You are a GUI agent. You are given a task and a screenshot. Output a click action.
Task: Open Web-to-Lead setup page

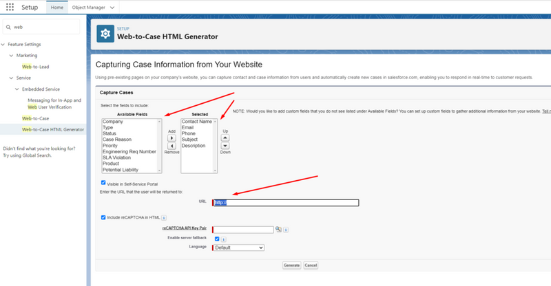pos(36,67)
